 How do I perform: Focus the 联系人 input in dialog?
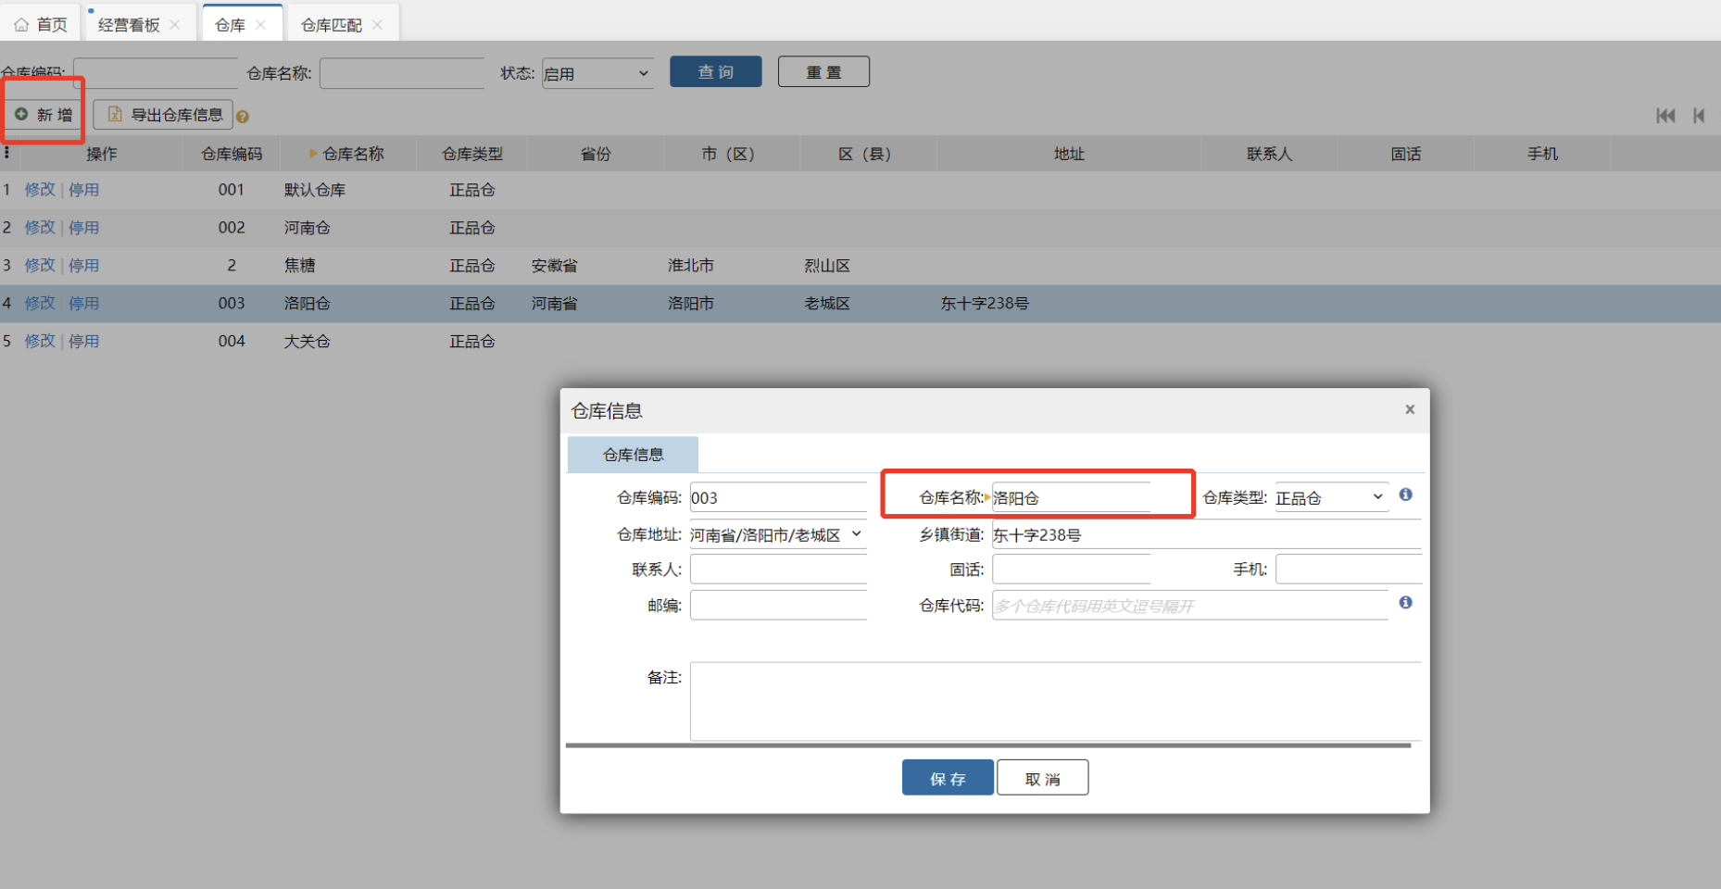point(778,569)
